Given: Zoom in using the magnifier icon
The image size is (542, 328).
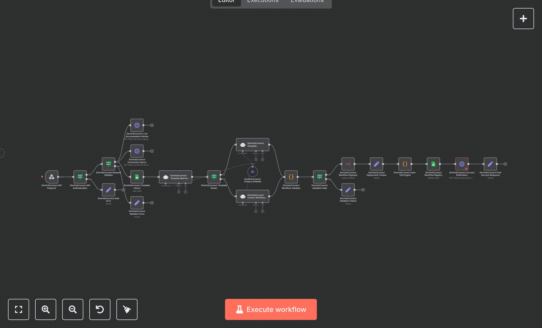Looking at the screenshot, I should point(45,309).
